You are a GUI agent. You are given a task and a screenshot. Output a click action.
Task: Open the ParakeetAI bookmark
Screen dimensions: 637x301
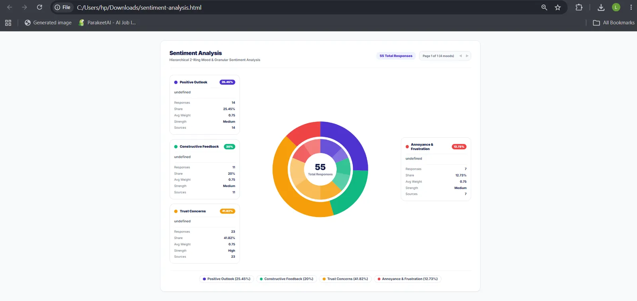(x=107, y=23)
